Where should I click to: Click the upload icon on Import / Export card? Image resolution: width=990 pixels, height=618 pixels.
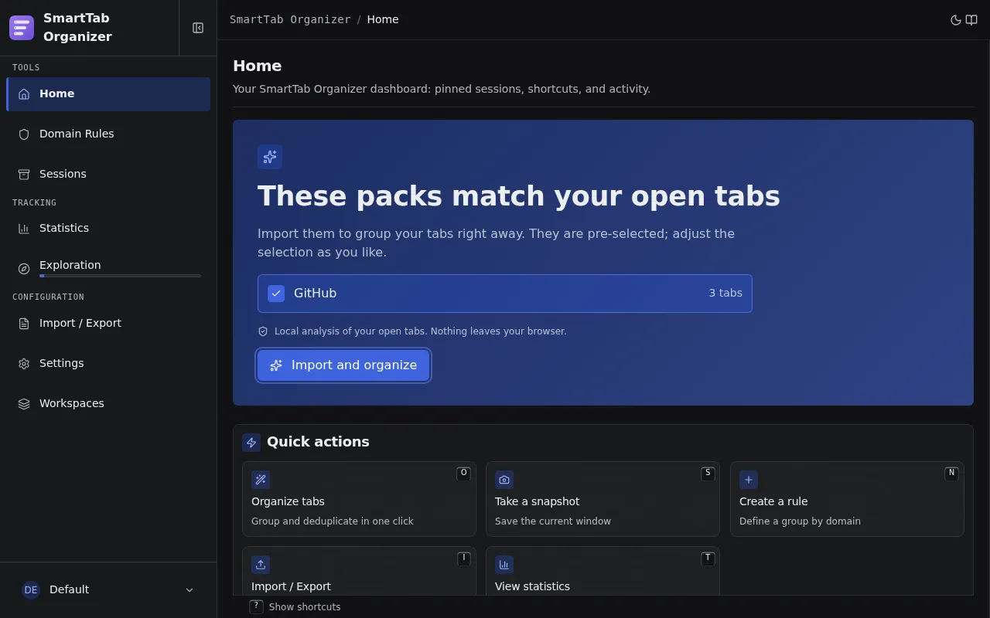261,565
